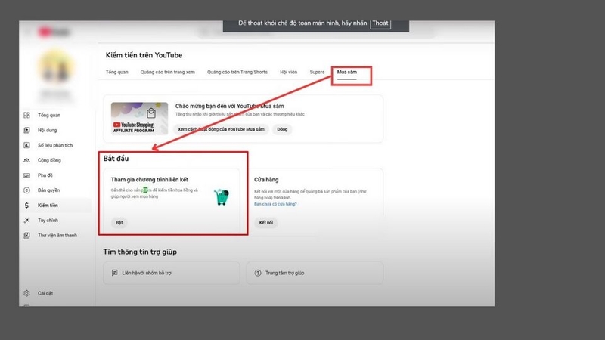Open the Trung tâm trợ giúp card
The height and width of the screenshot is (340, 605).
(315, 273)
